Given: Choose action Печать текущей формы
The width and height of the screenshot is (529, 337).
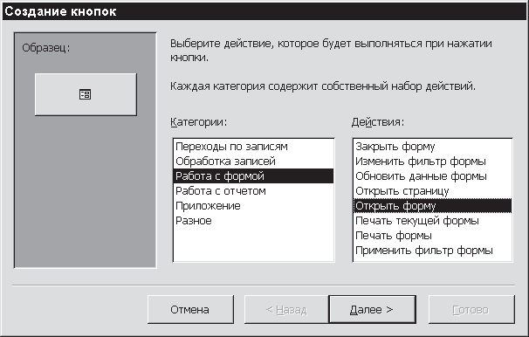Looking at the screenshot, I should (x=432, y=221).
